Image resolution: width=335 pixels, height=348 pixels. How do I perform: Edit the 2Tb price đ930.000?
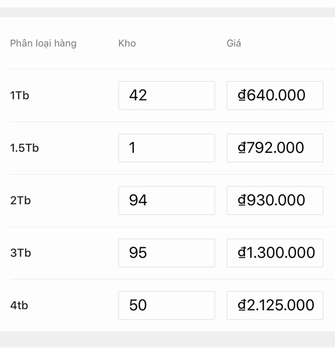[275, 201]
